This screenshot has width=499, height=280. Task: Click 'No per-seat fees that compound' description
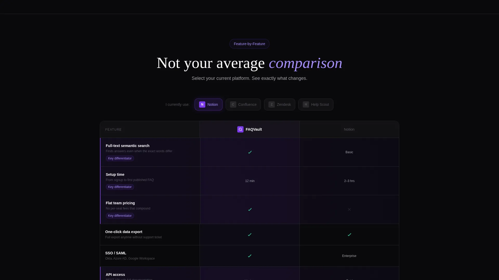click(x=128, y=208)
